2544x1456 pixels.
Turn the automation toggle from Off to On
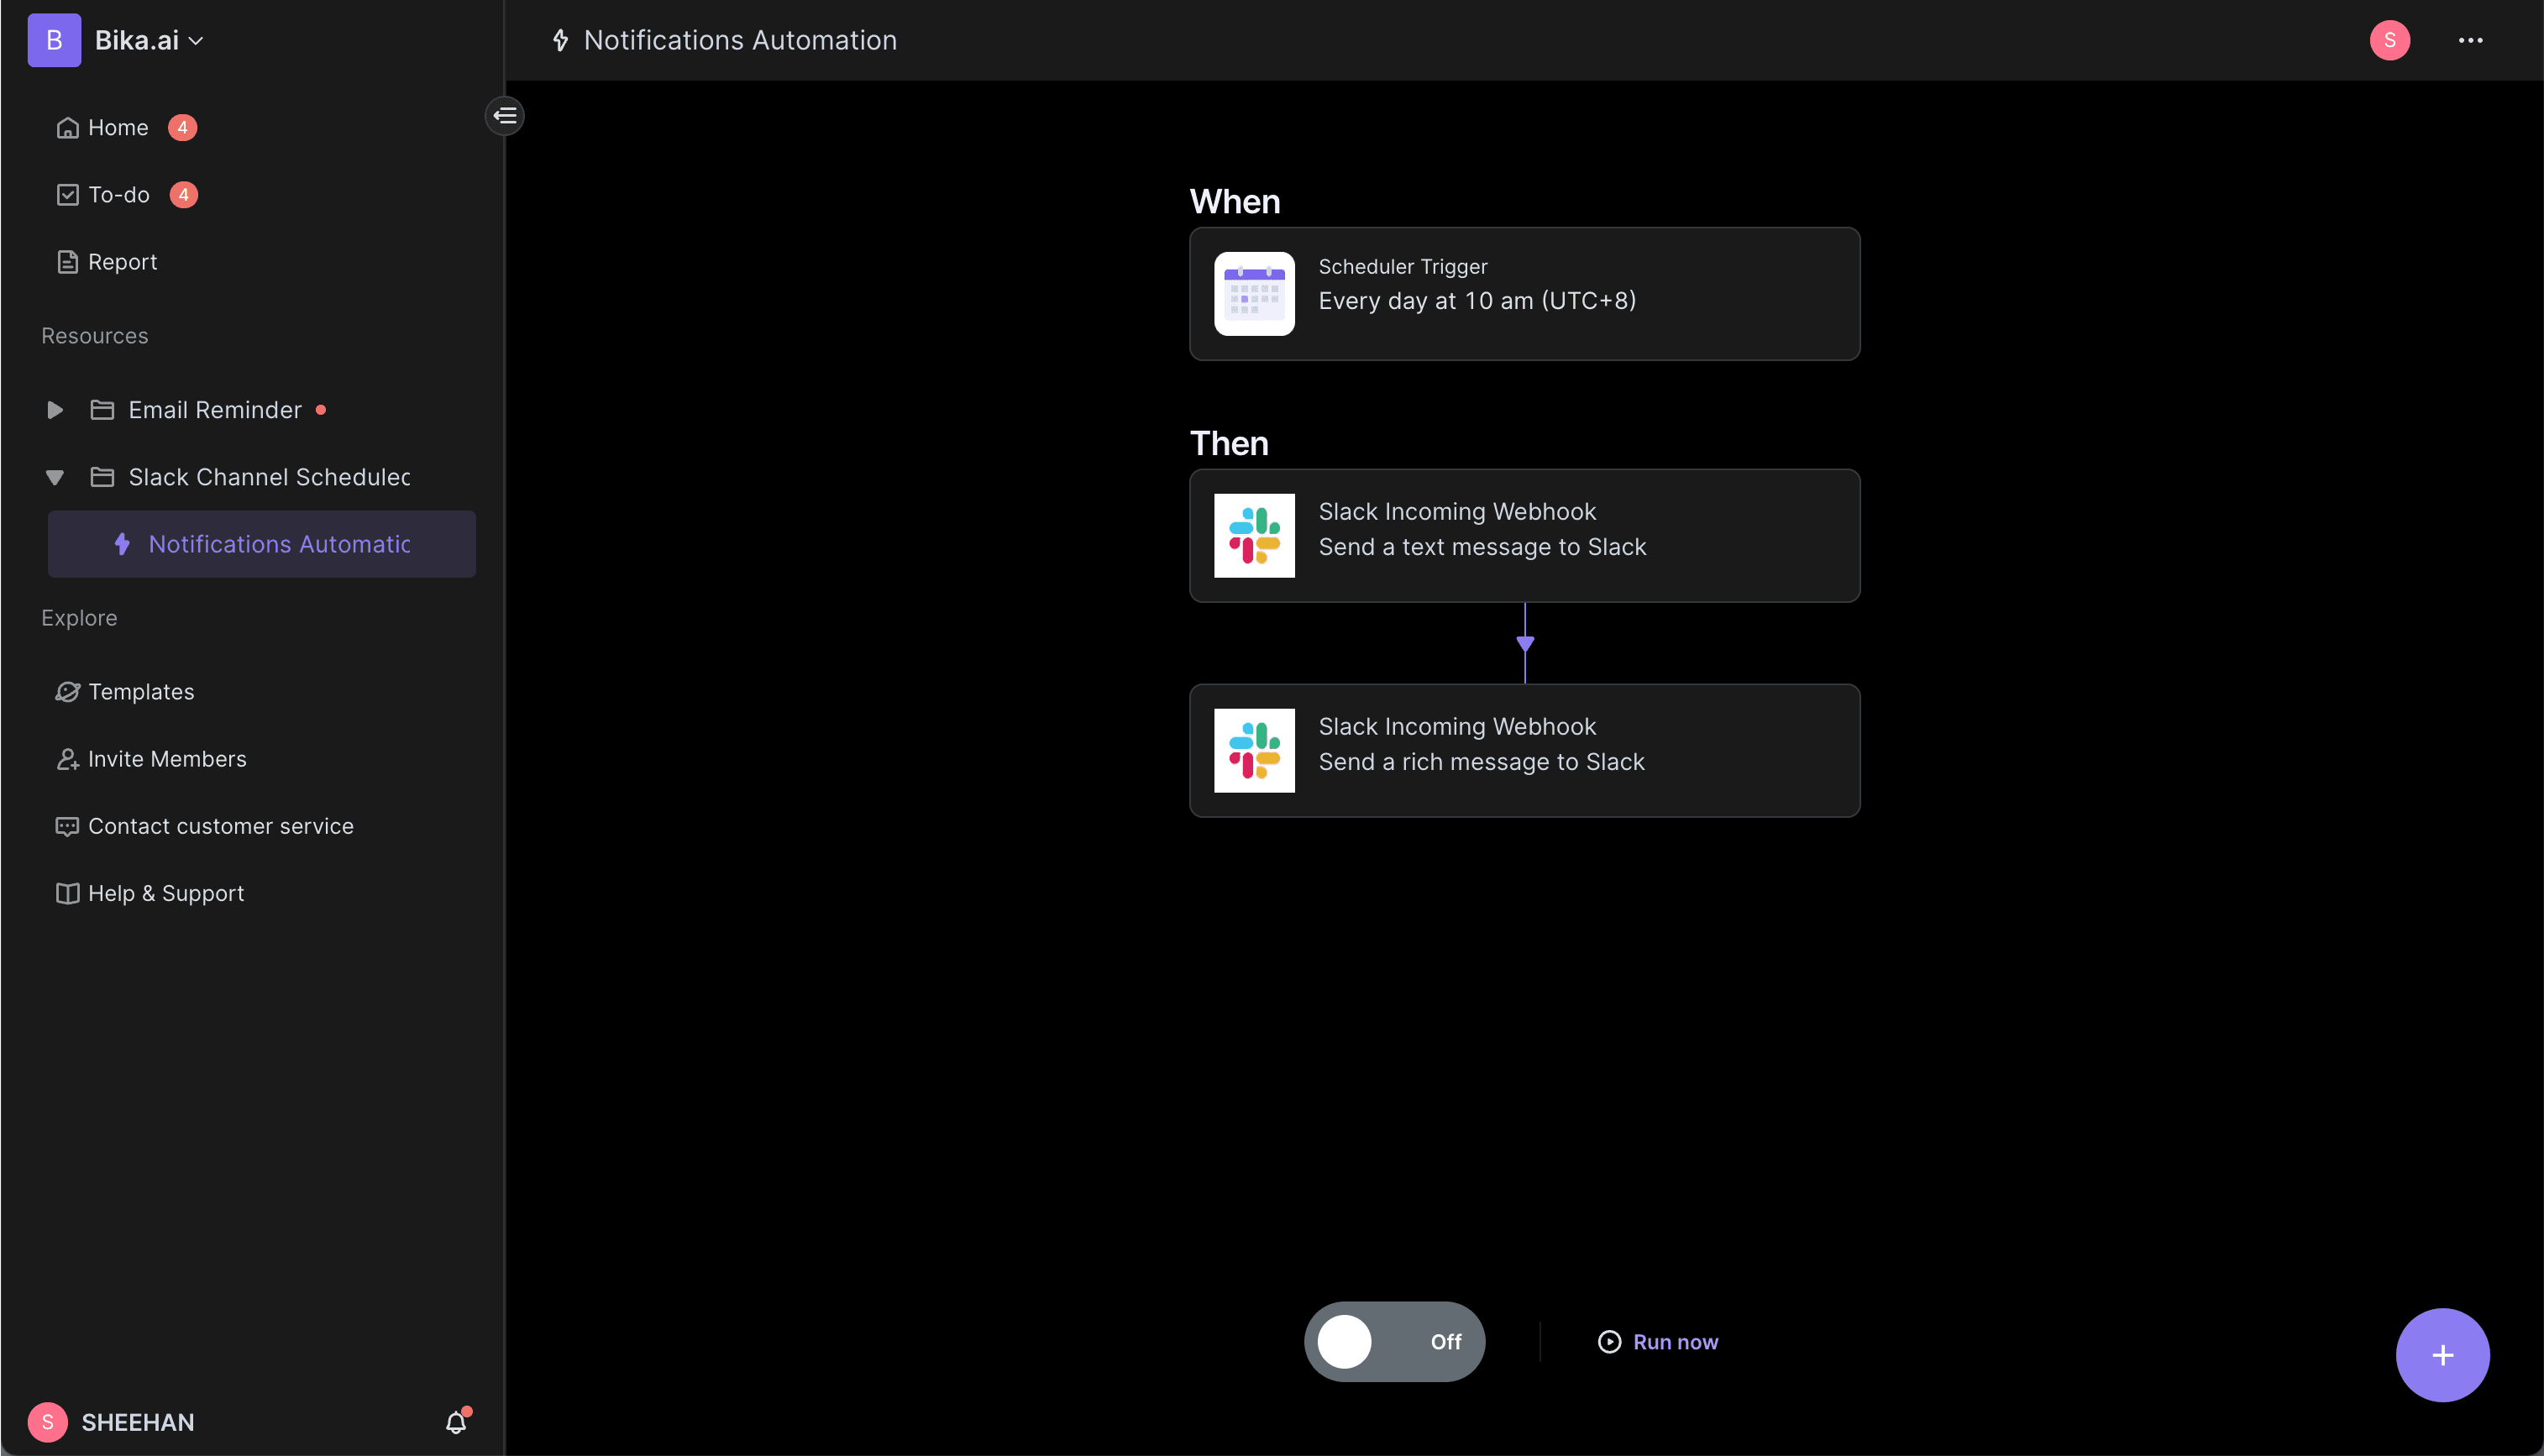coord(1394,1341)
